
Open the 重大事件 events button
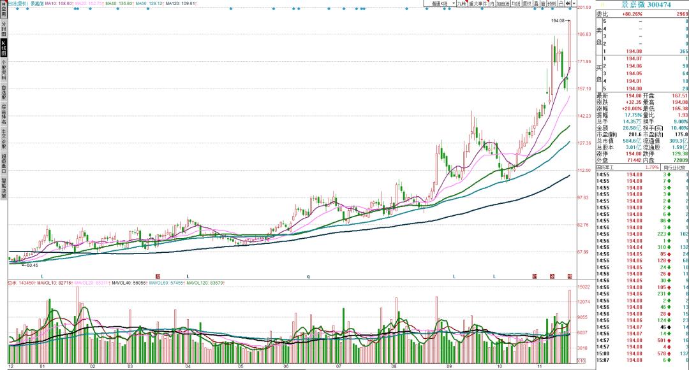pos(478,3)
